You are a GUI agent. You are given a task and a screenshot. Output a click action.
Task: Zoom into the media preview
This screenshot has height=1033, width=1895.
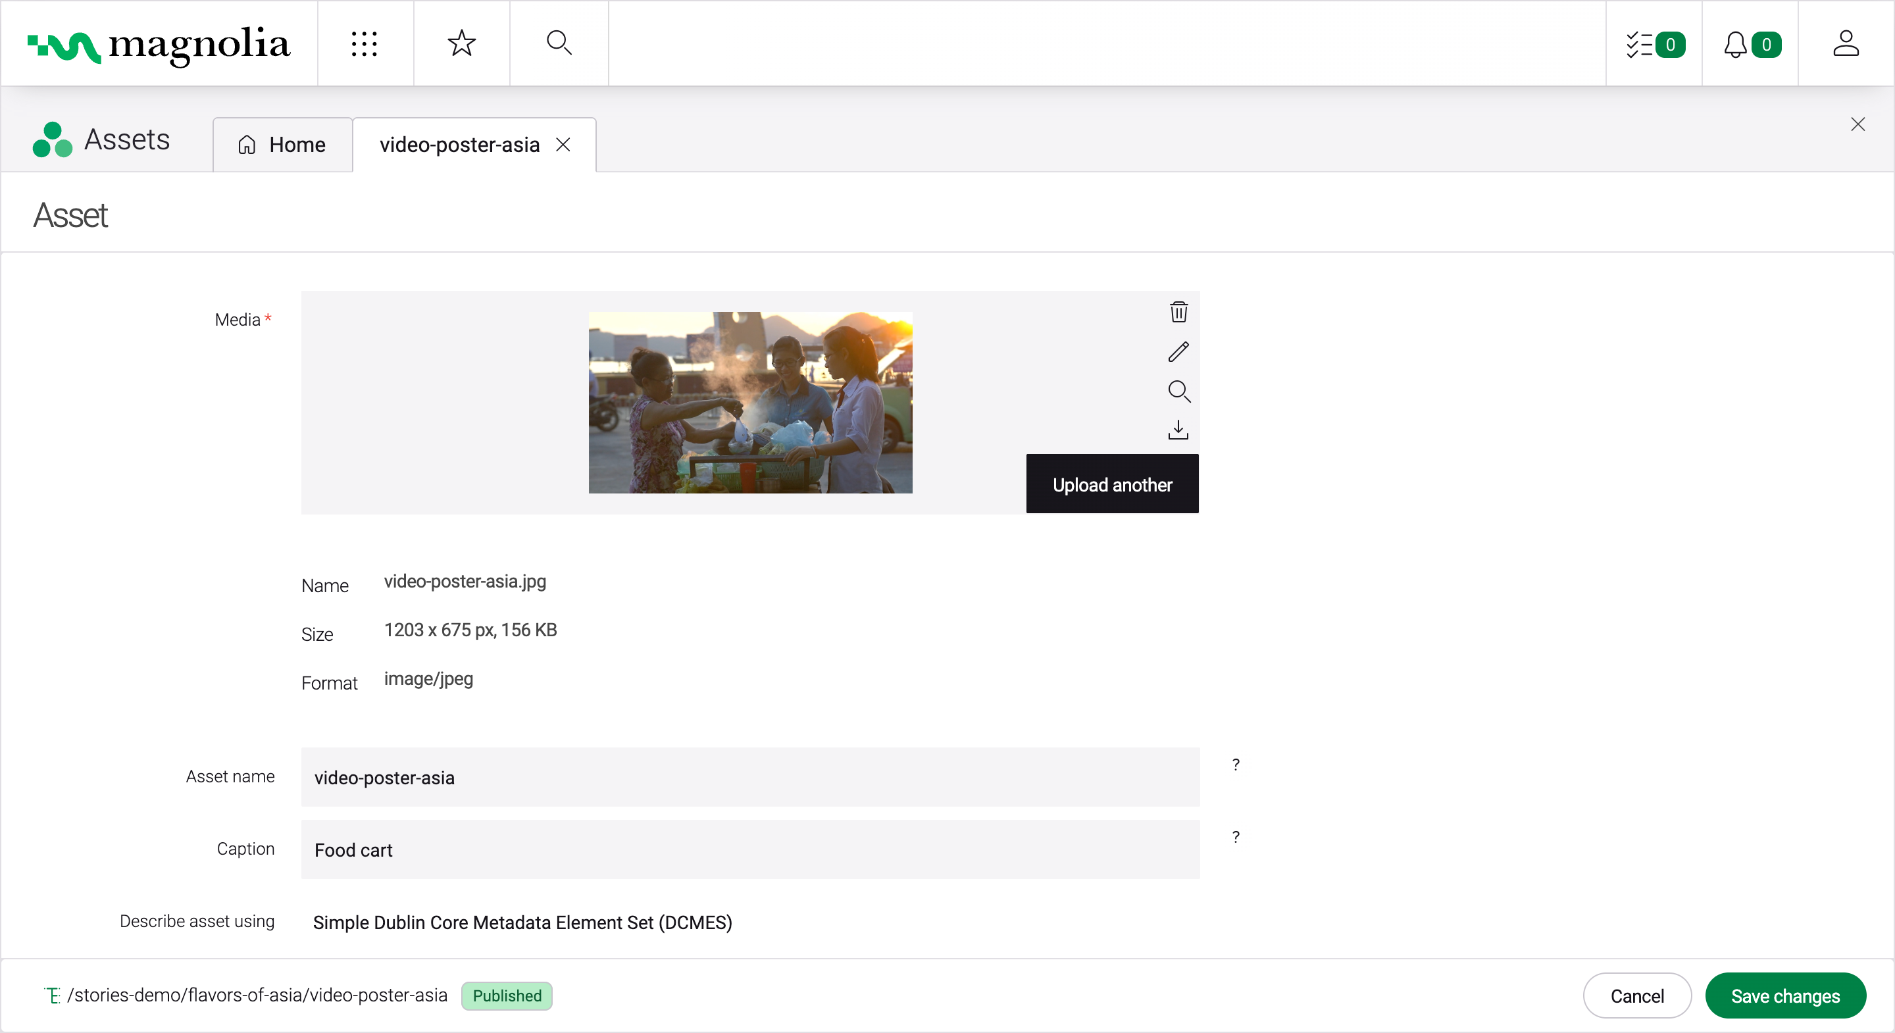tap(1178, 391)
